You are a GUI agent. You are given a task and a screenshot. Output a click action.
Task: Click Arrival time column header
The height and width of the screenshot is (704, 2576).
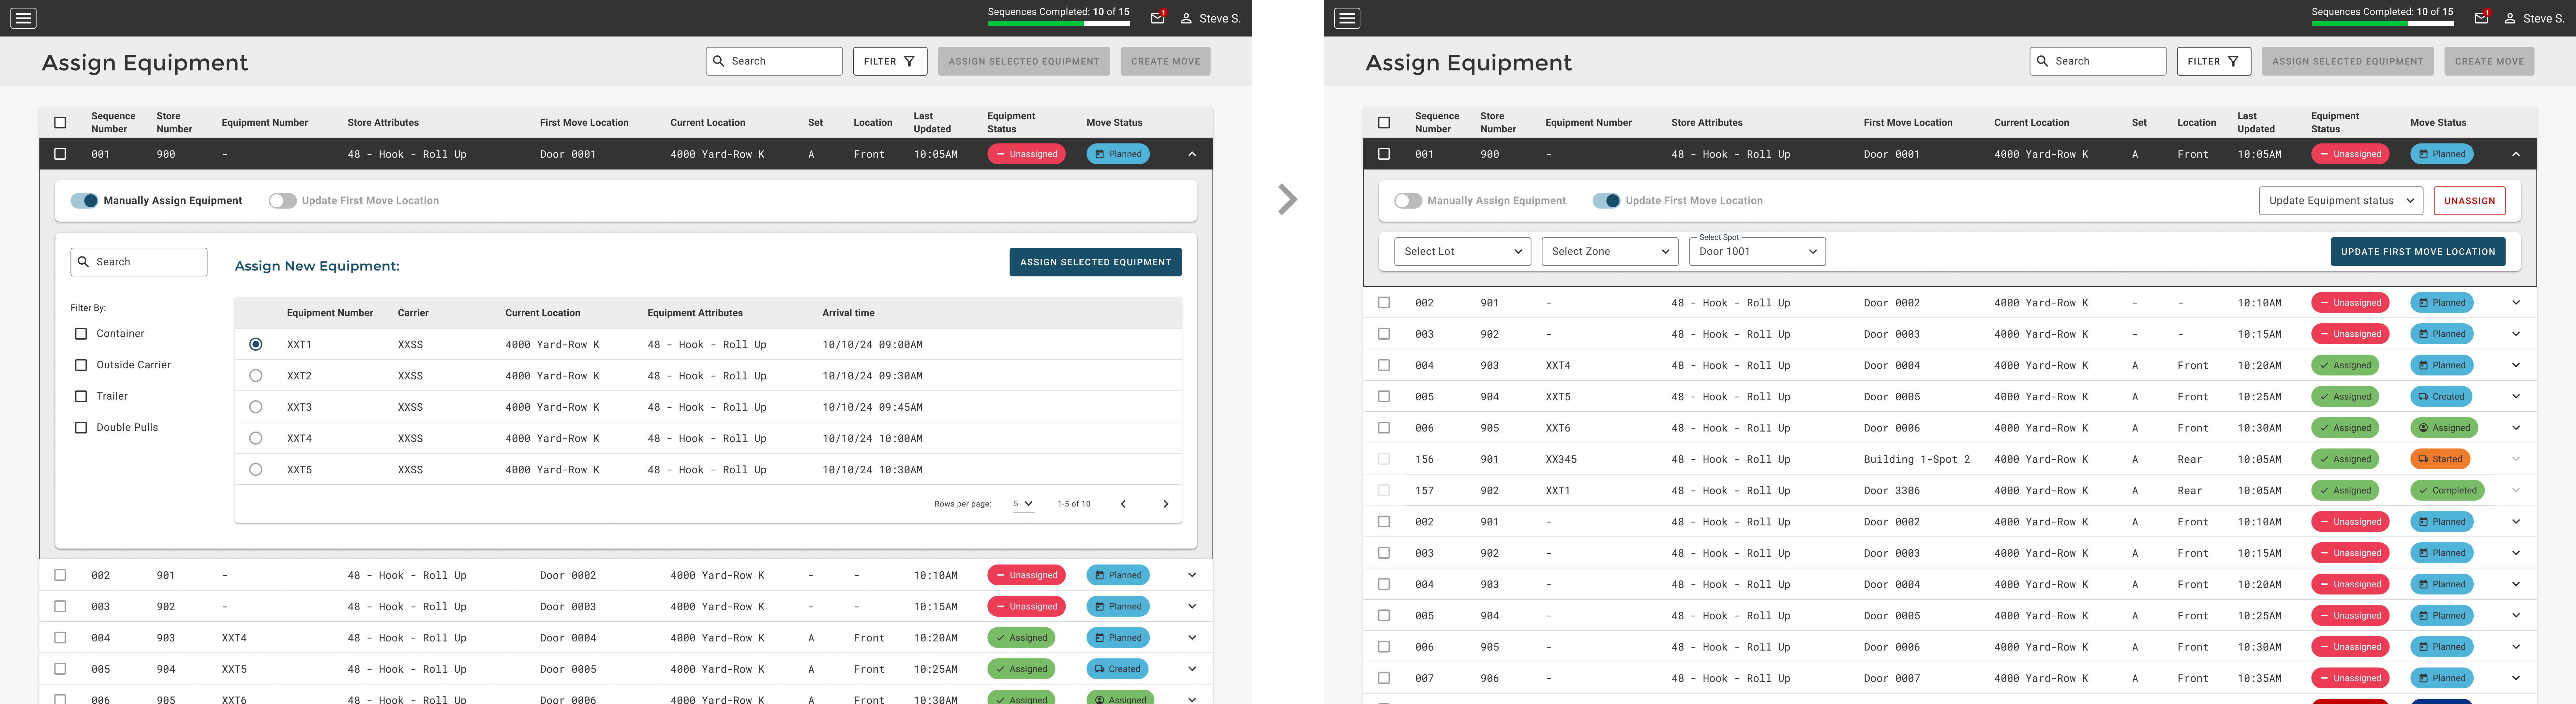(848, 313)
